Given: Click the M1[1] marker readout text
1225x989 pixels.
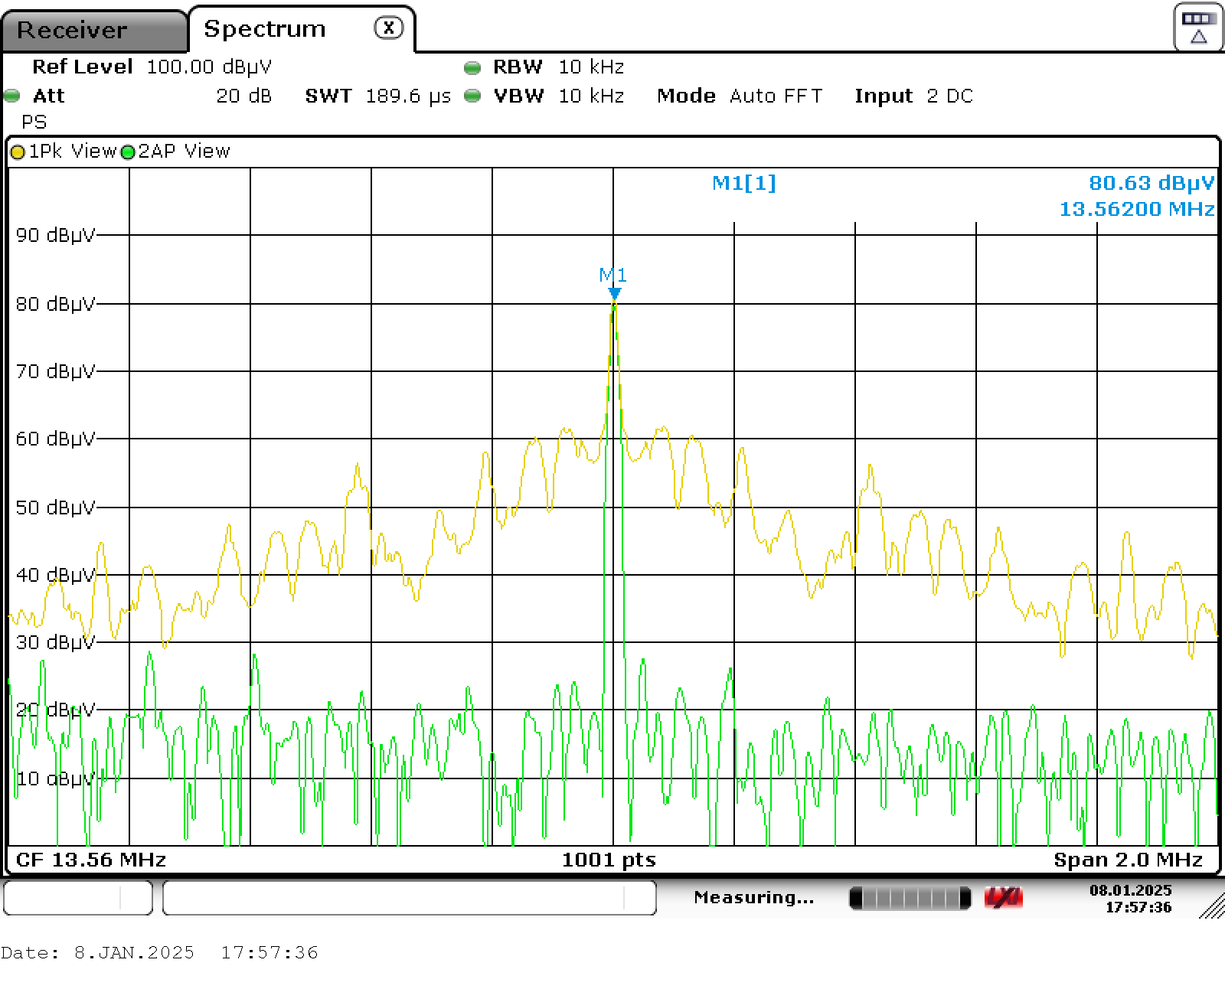Looking at the screenshot, I should point(743,184).
